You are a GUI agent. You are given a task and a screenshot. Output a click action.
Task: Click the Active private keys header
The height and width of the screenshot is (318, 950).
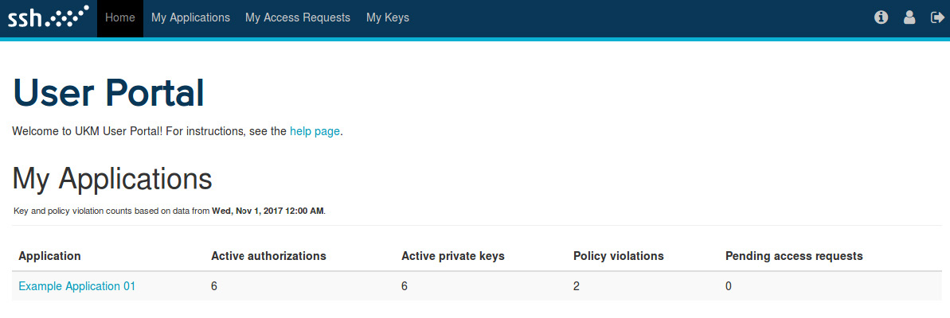coord(452,256)
